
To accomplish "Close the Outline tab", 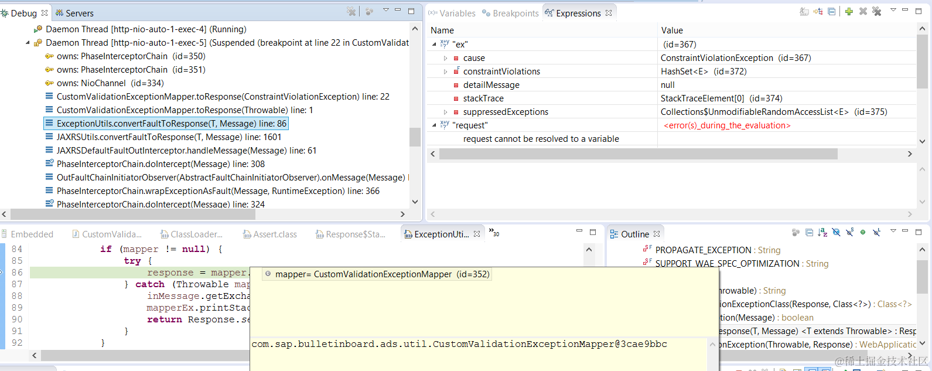I will (x=657, y=234).
